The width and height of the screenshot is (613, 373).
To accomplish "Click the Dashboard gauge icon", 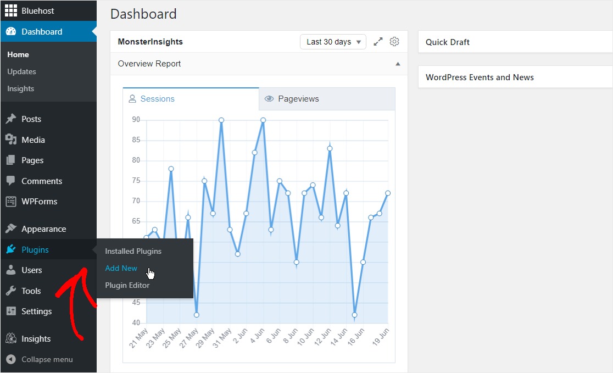I will (x=11, y=32).
